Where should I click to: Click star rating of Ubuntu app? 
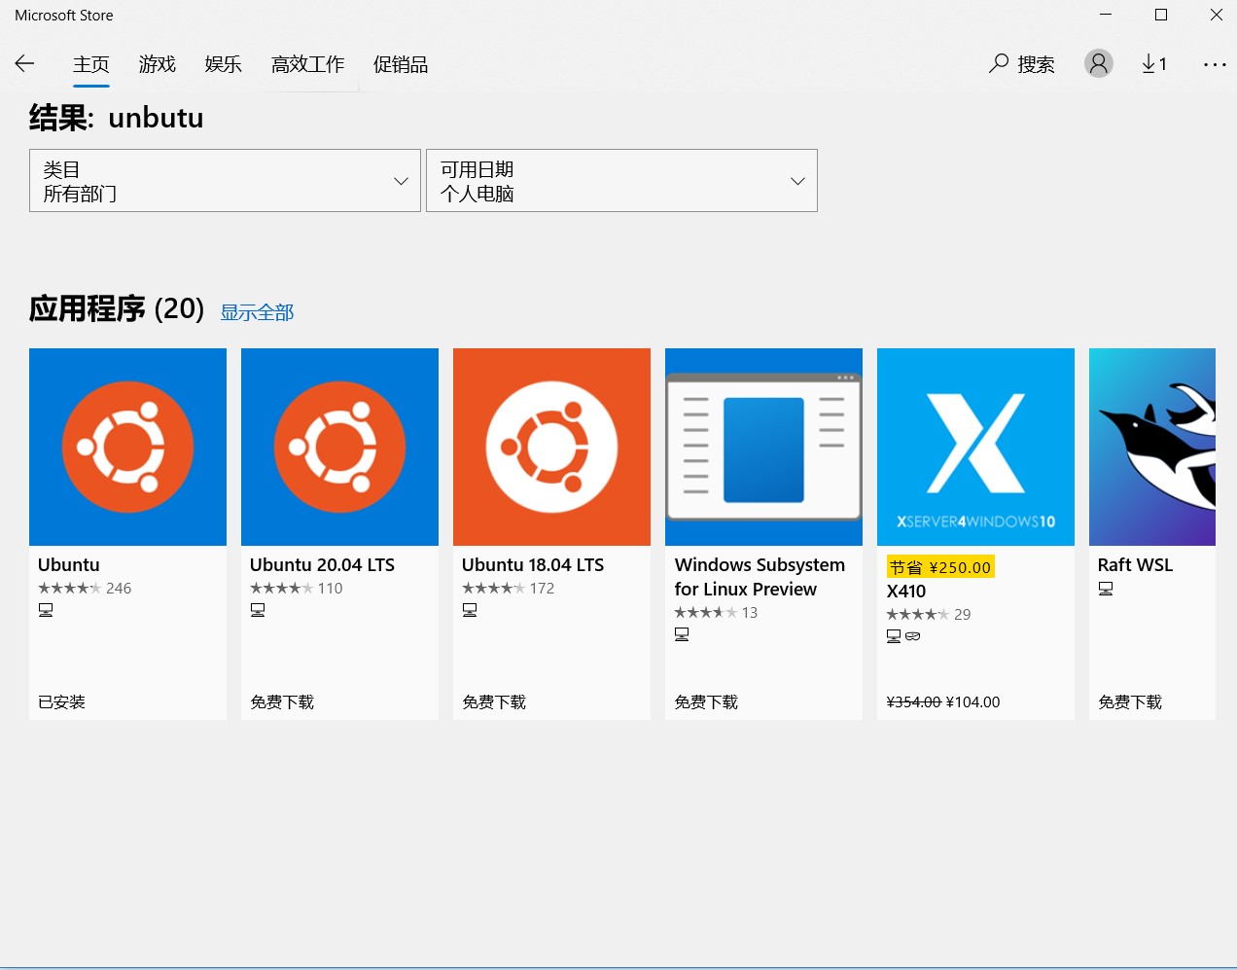[69, 588]
